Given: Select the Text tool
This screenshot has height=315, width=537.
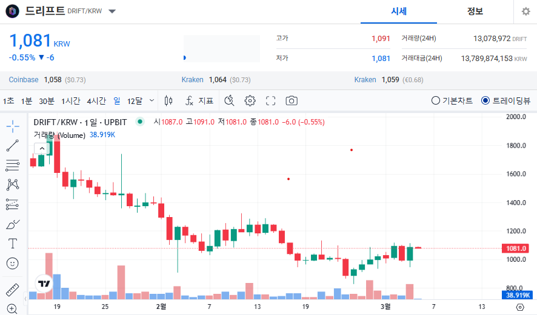Looking at the screenshot, I should tap(13, 244).
